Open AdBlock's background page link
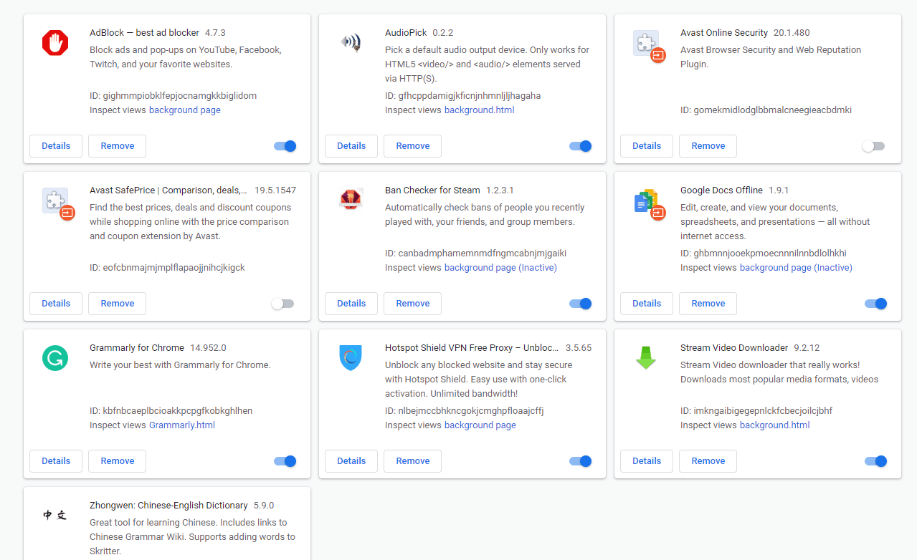 185,110
